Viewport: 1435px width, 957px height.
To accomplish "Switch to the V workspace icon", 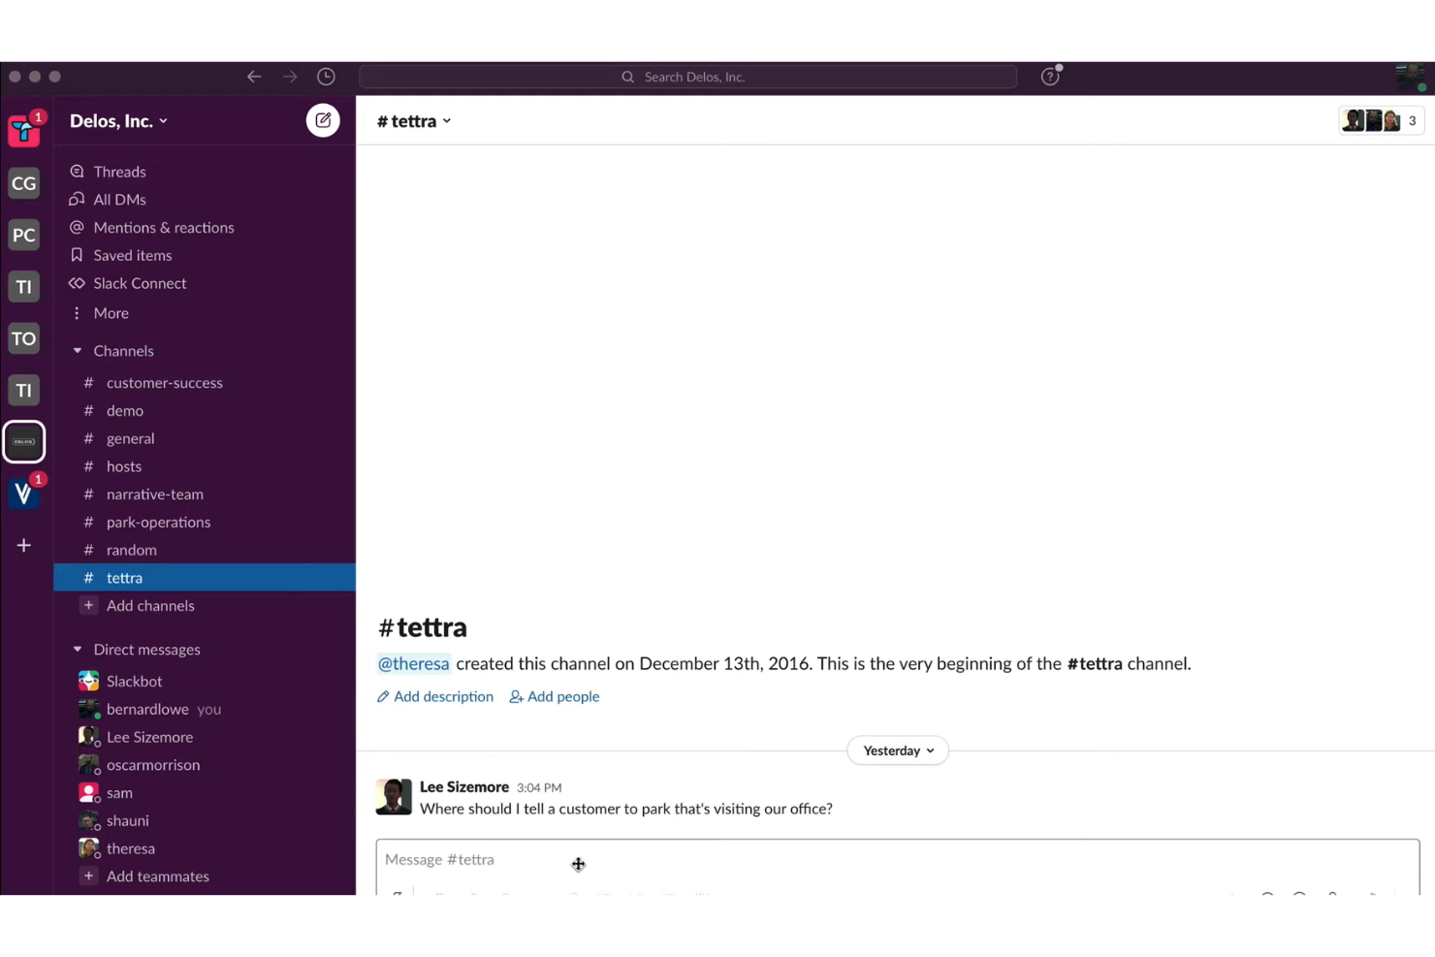I will [24, 494].
